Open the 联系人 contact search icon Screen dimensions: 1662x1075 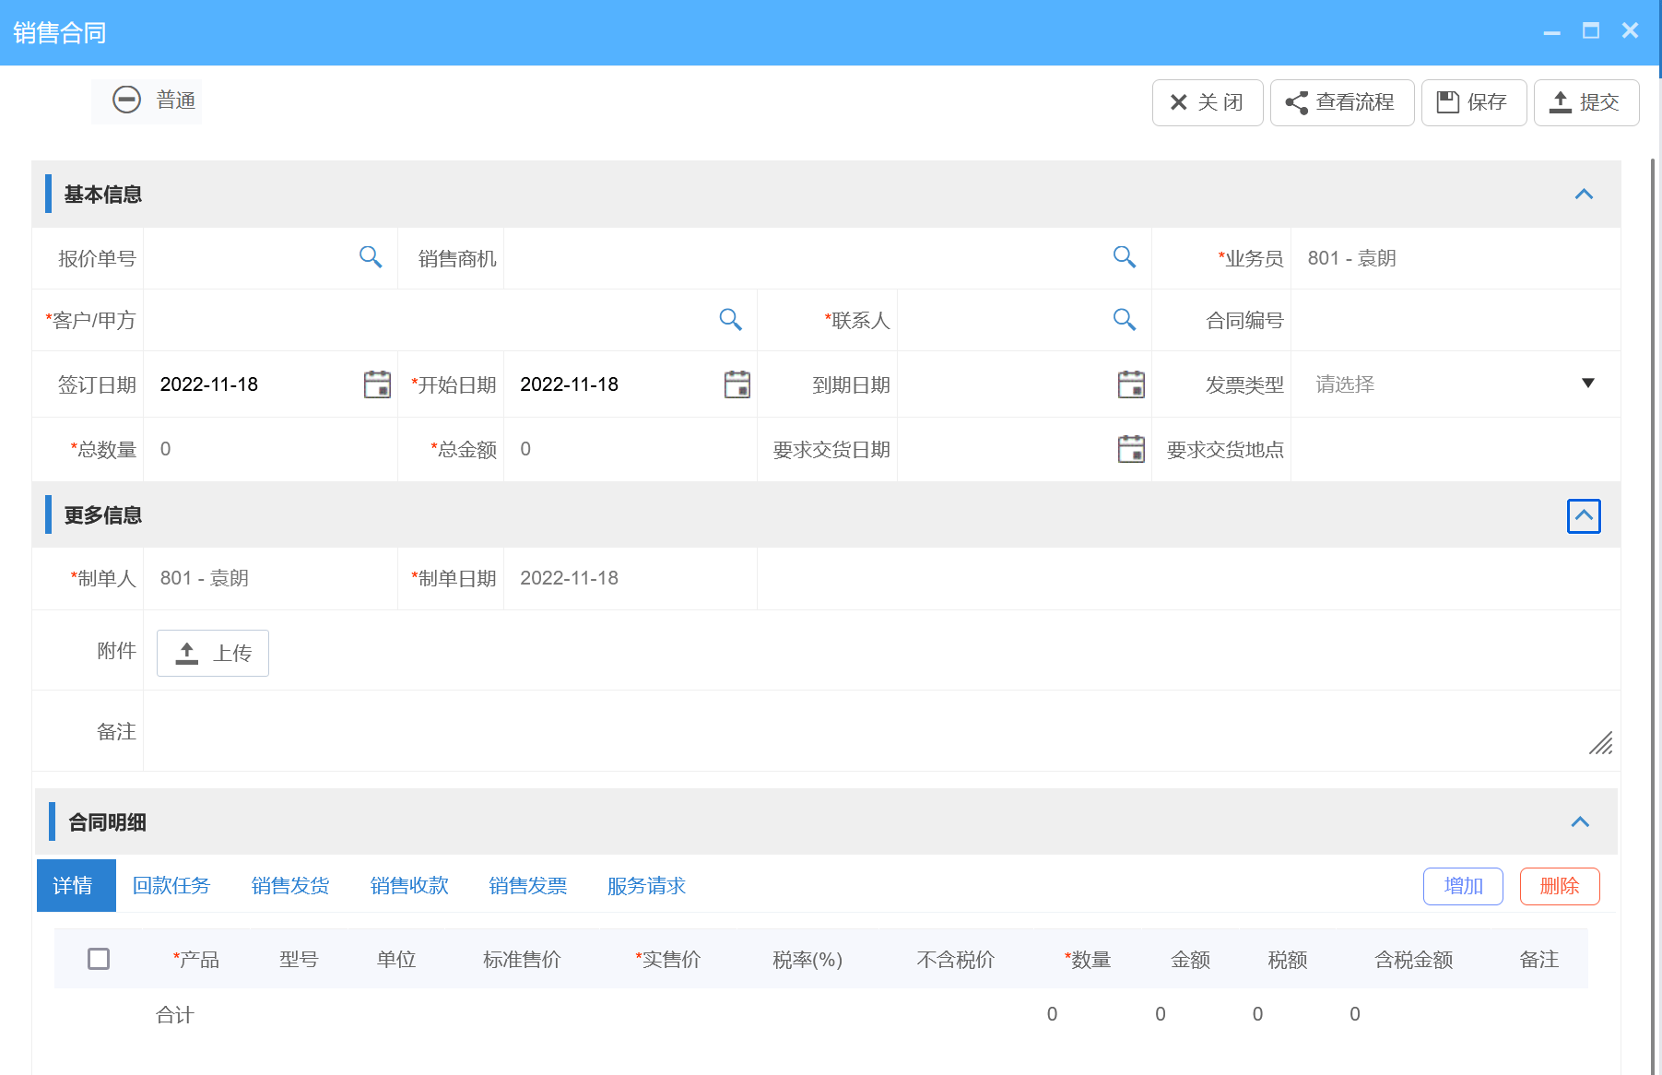(1125, 320)
